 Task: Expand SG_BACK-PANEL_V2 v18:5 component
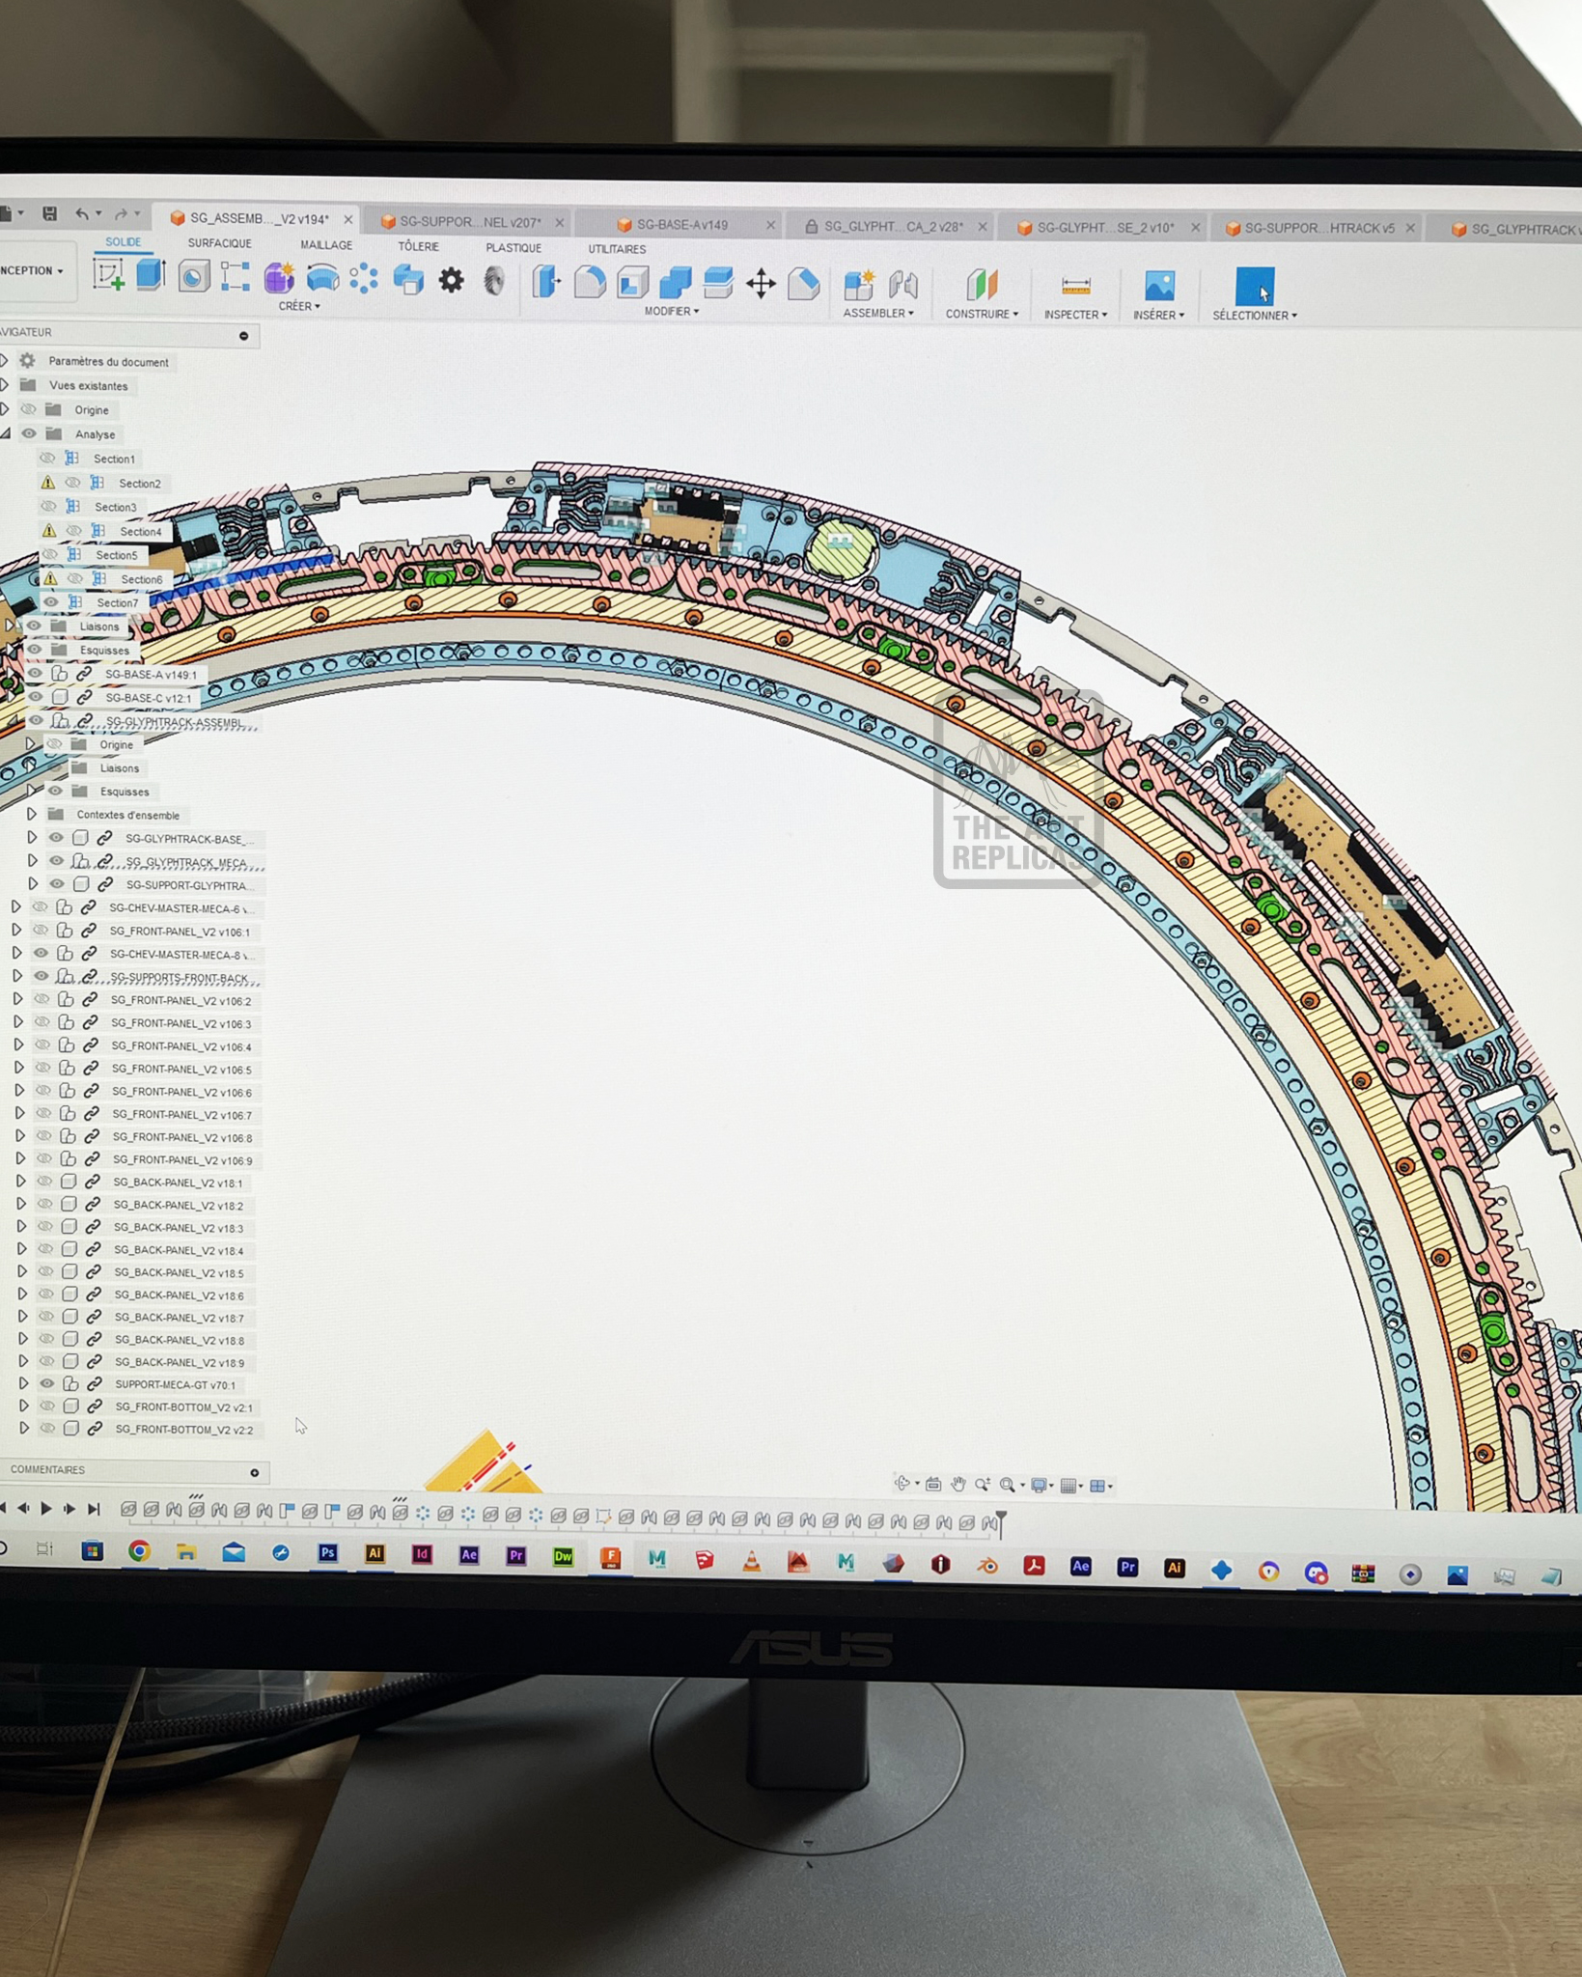point(21,1271)
